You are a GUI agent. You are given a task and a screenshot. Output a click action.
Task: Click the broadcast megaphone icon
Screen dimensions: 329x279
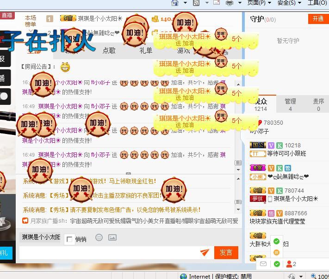click(x=25, y=220)
